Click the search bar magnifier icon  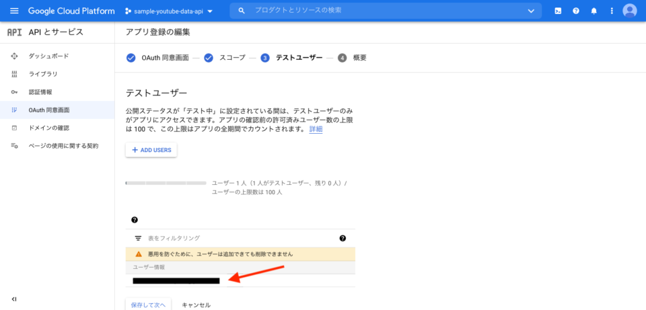[242, 10]
